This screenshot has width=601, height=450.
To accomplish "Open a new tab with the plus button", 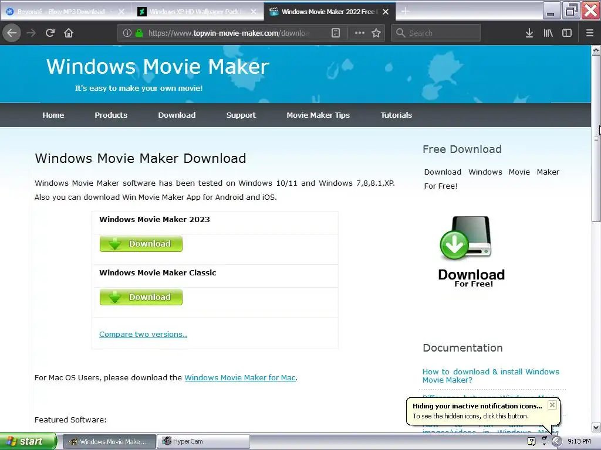I will [405, 12].
